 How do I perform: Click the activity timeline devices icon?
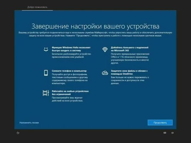pyautogui.click(x=46, y=93)
